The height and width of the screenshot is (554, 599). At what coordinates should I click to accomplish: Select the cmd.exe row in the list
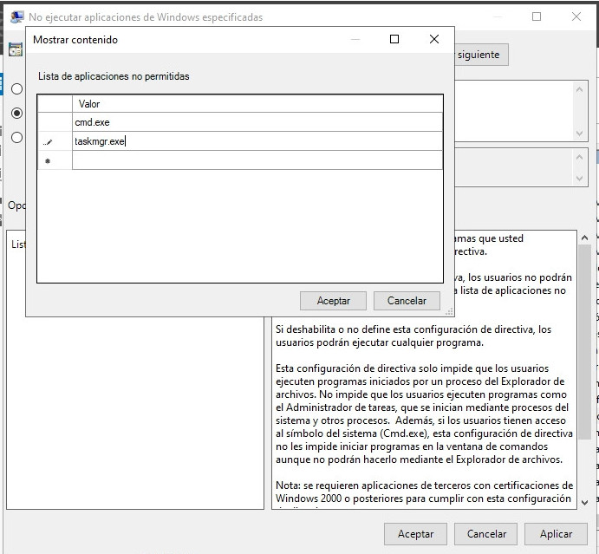click(x=257, y=122)
